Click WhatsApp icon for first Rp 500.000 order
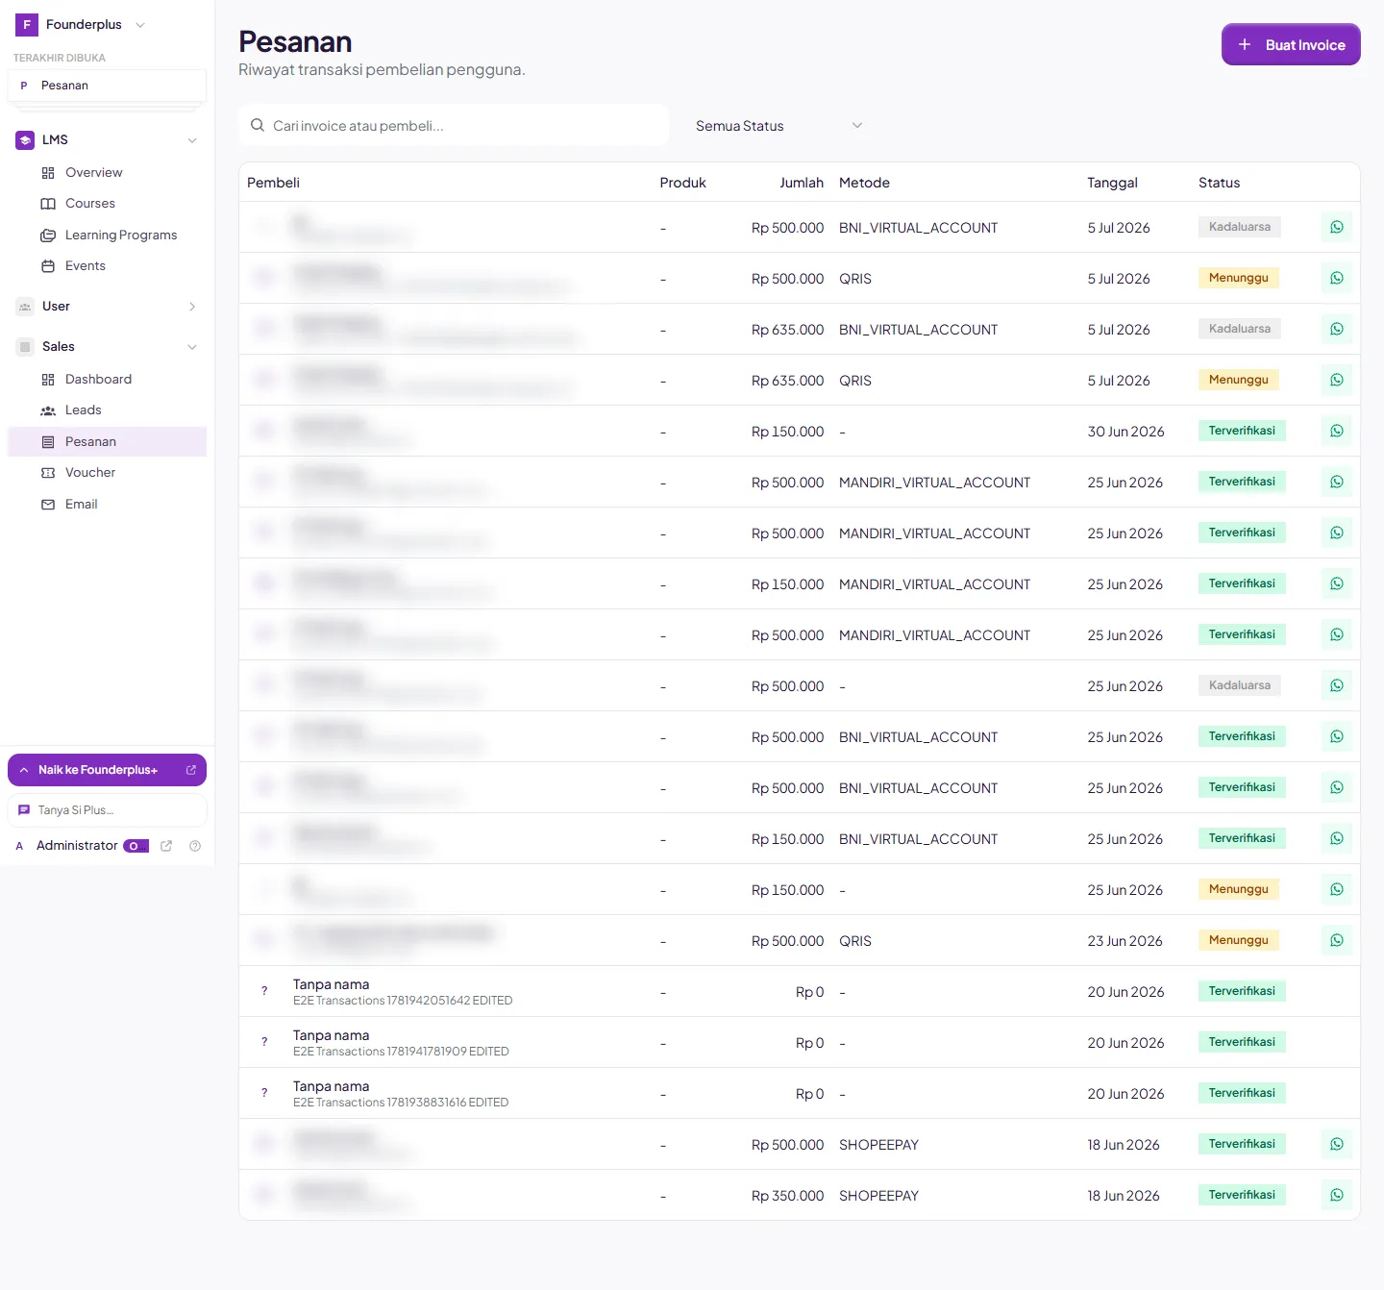The image size is (1384, 1290). click(x=1336, y=228)
